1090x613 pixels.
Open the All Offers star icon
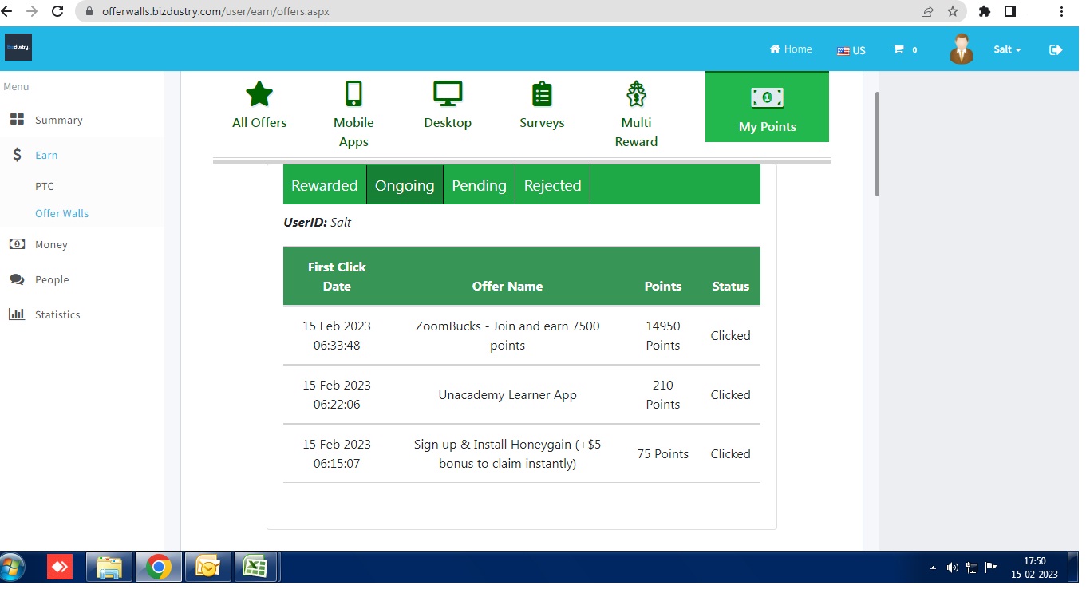coord(259,94)
